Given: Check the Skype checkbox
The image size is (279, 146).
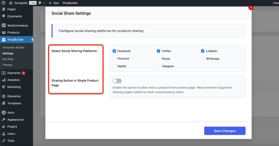Looking at the screenshot, I should point(158,59).
